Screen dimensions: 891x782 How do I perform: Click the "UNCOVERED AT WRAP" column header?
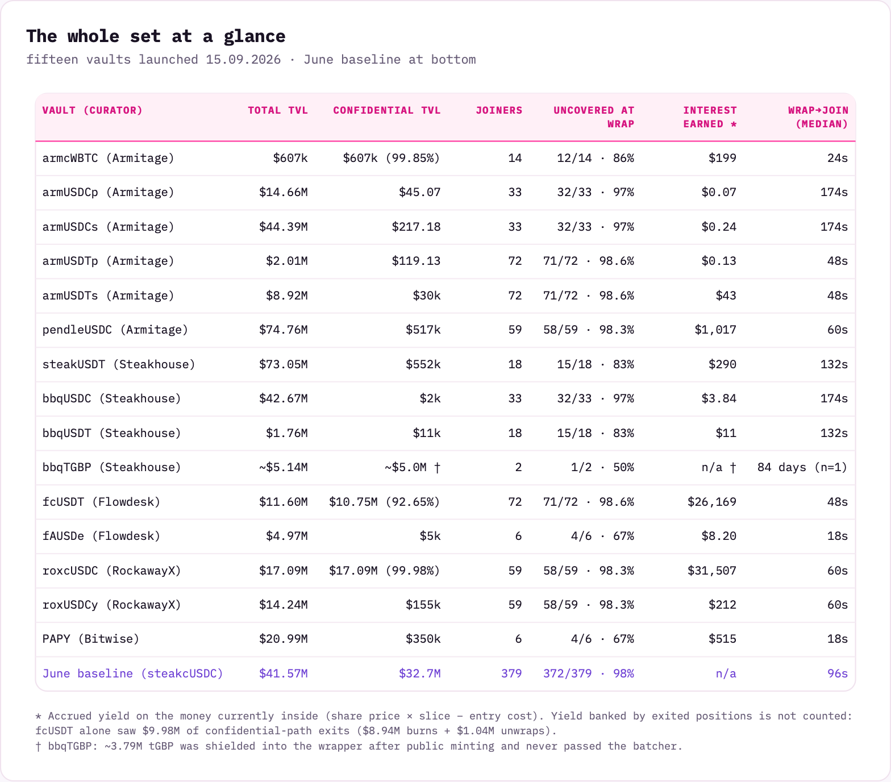click(594, 117)
